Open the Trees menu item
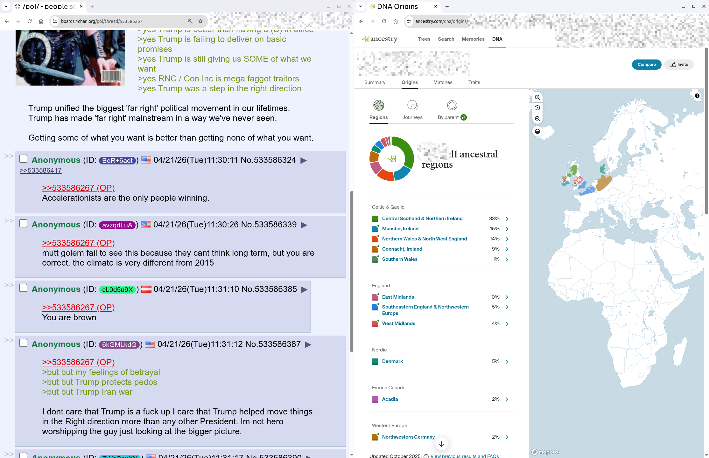709x458 pixels. (424, 39)
